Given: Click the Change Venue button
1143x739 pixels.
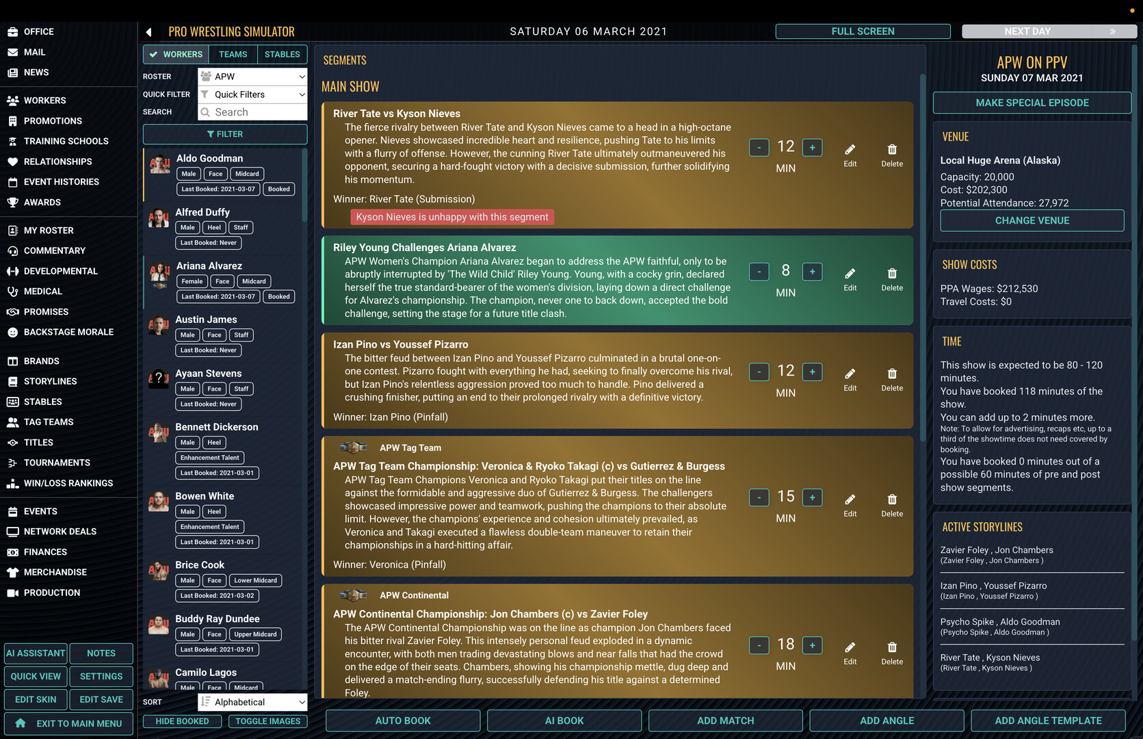Looking at the screenshot, I should coord(1032,221).
